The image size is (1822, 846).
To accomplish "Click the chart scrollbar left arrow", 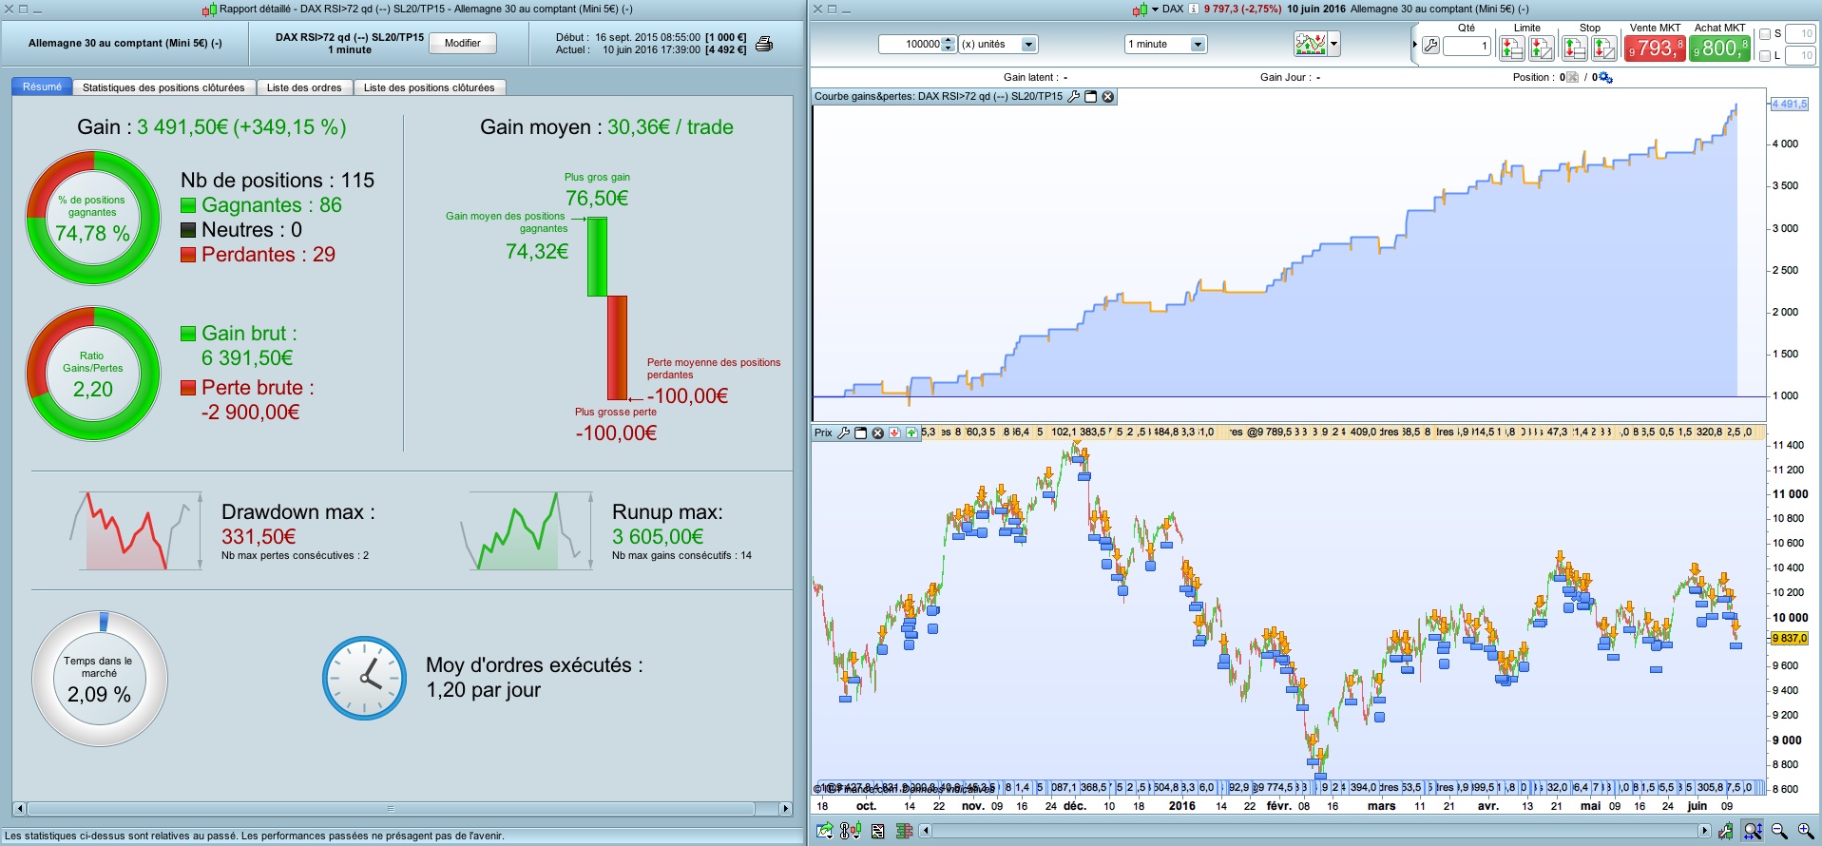I will click(927, 831).
